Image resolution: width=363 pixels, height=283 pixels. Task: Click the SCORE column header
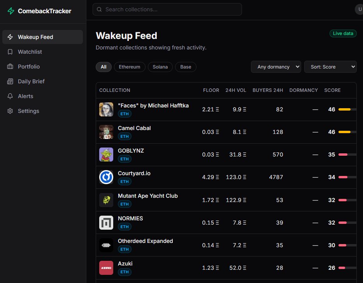click(x=332, y=90)
